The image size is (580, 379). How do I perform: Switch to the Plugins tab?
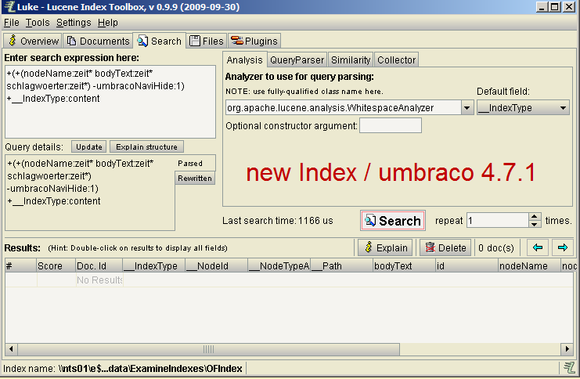(254, 41)
